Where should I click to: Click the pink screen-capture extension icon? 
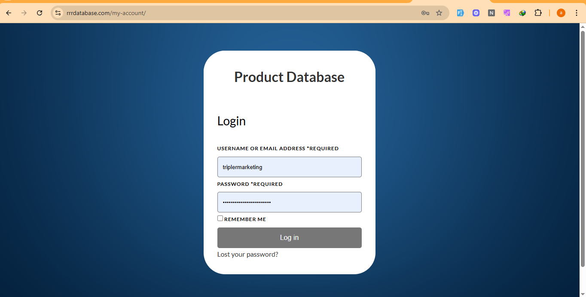pyautogui.click(x=507, y=13)
